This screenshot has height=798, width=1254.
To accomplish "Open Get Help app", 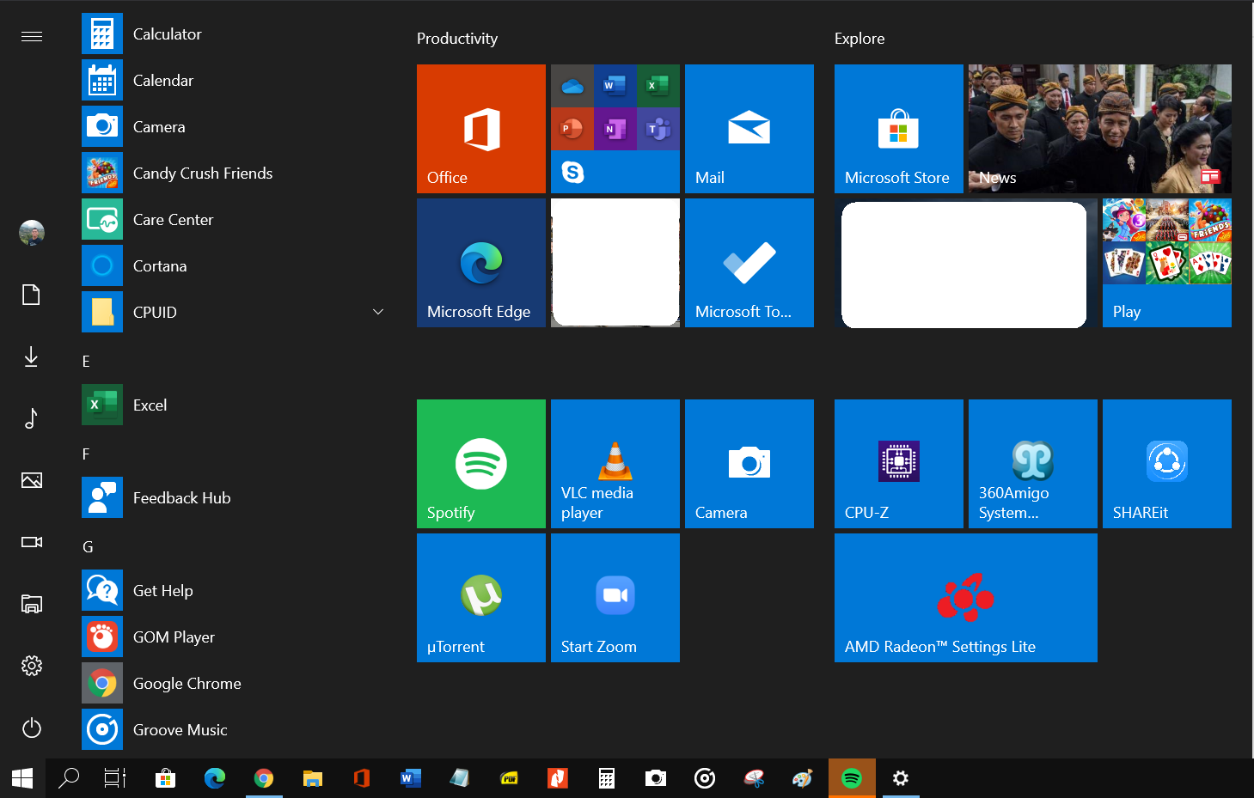I will [234, 591].
